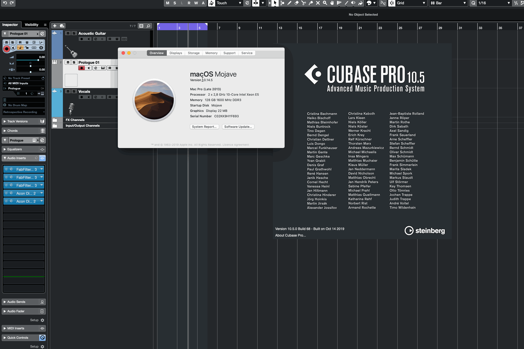
Task: Click the Redo arrow icon
Action: point(12,3)
